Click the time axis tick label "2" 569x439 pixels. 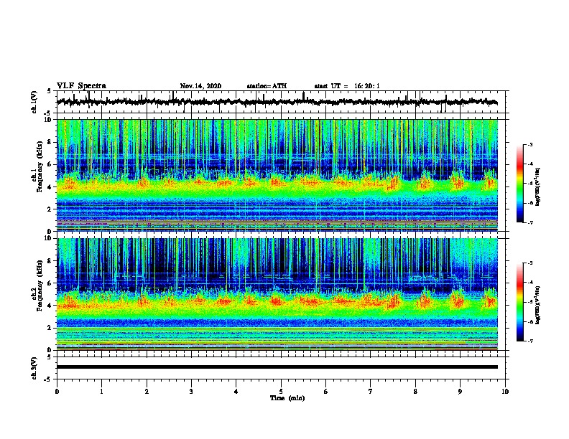pos(147,392)
